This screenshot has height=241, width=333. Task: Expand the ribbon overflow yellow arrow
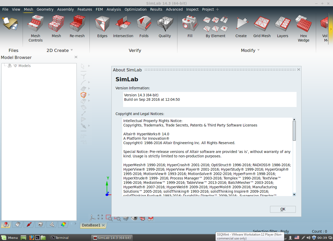331,29
